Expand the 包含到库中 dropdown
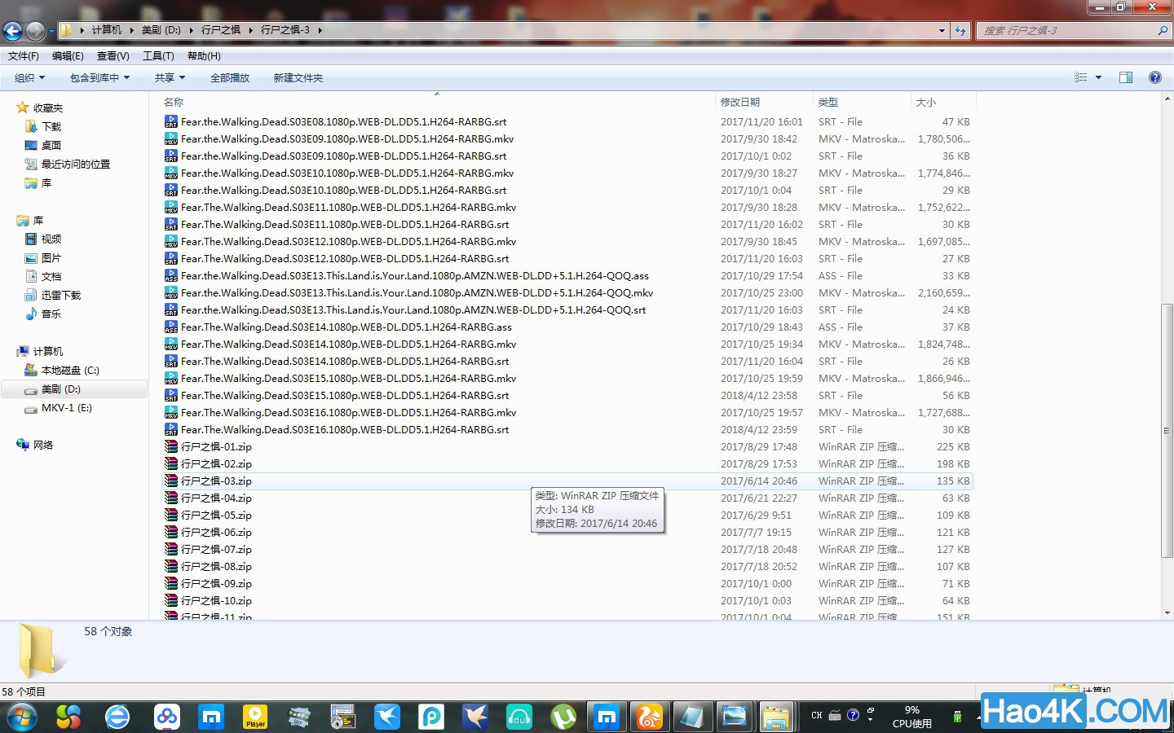This screenshot has width=1174, height=733. pos(99,77)
